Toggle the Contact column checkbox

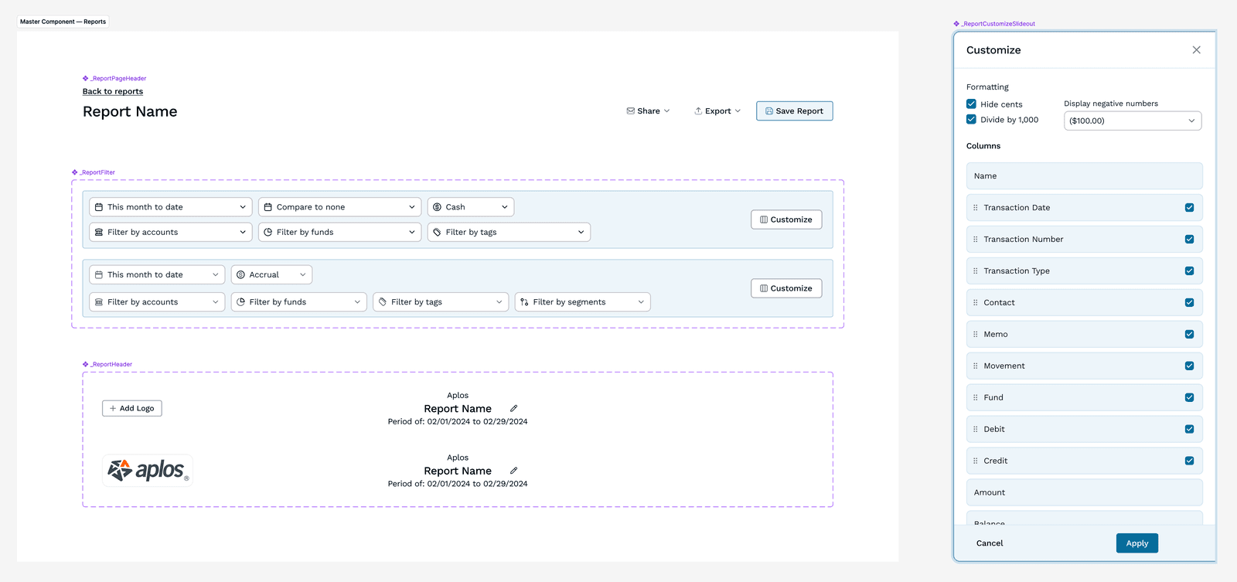point(1189,303)
